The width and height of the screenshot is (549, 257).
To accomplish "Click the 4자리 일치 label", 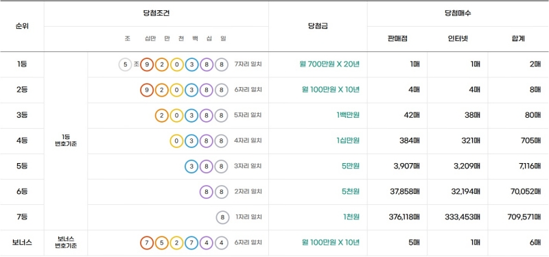I will (x=248, y=140).
